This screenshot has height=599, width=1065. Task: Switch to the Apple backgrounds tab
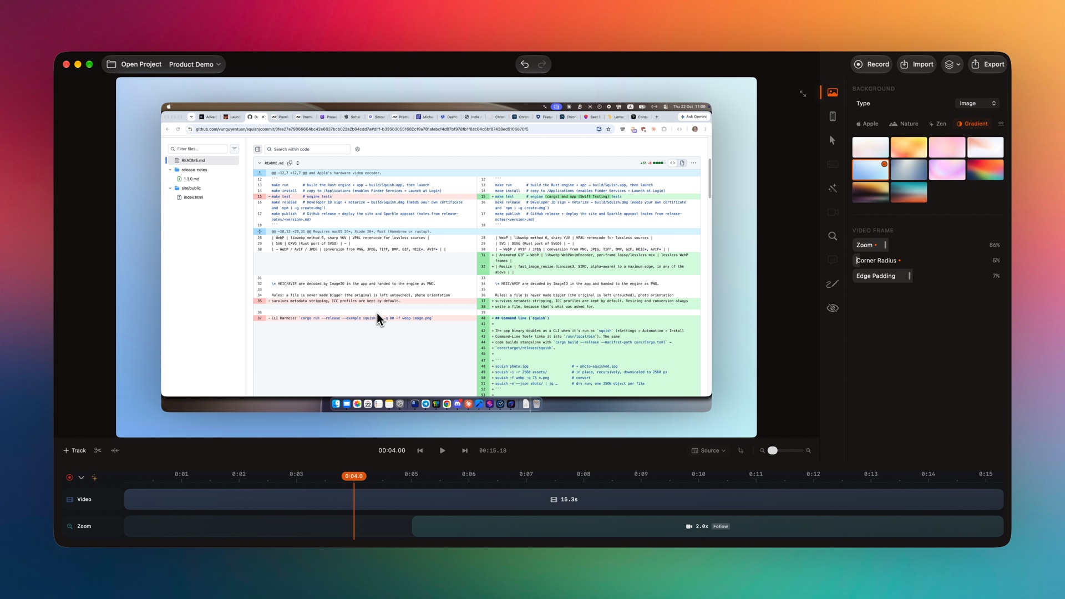[x=867, y=124]
